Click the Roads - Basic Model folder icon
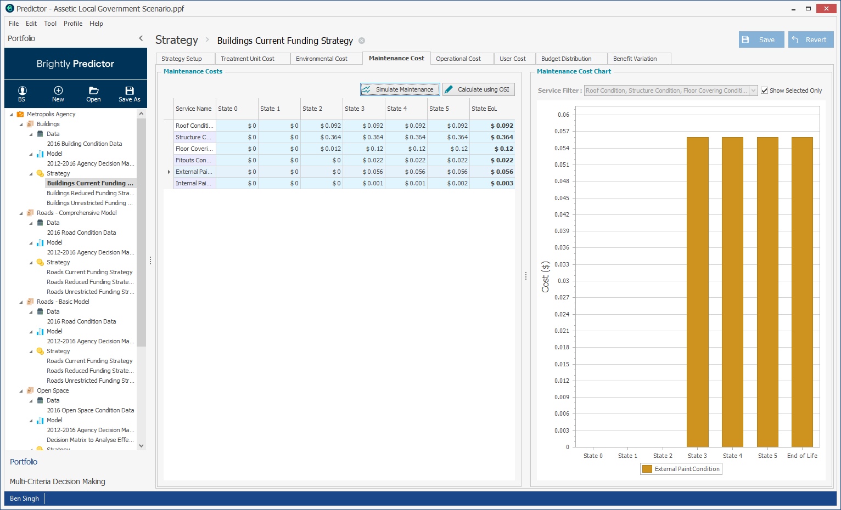The height and width of the screenshot is (510, 841). point(30,302)
